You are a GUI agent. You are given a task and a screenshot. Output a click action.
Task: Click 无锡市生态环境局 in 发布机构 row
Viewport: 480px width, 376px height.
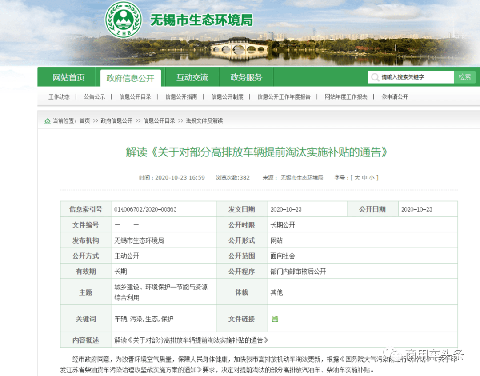139,240
